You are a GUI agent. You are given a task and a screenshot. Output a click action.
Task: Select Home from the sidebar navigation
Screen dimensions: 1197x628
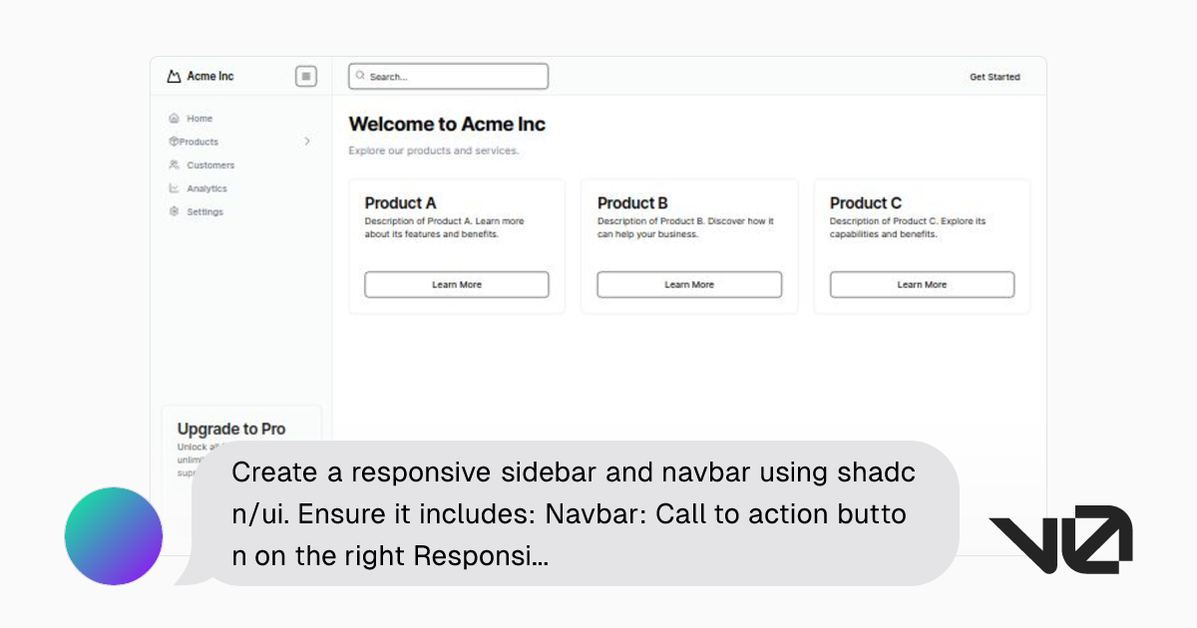(x=199, y=118)
